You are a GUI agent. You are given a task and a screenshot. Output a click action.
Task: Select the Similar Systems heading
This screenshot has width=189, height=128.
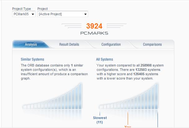32,59
